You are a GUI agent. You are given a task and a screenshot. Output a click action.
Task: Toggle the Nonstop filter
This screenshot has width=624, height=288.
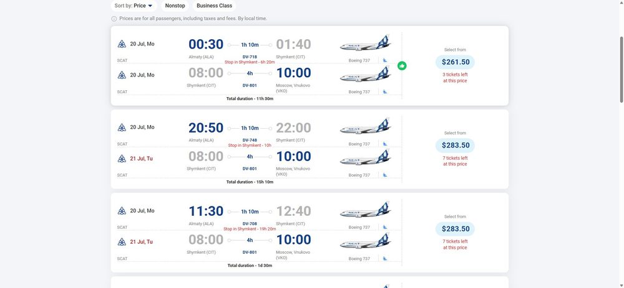pos(175,6)
